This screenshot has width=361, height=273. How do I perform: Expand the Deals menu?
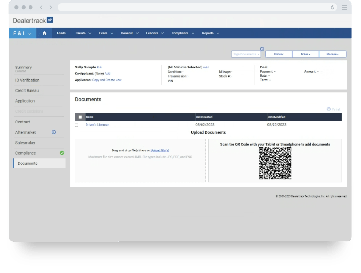(x=106, y=33)
